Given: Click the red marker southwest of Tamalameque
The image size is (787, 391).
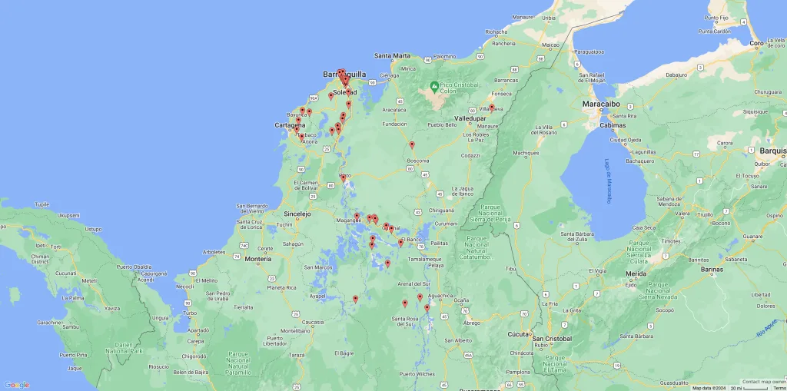Looking at the screenshot, I should click(387, 263).
